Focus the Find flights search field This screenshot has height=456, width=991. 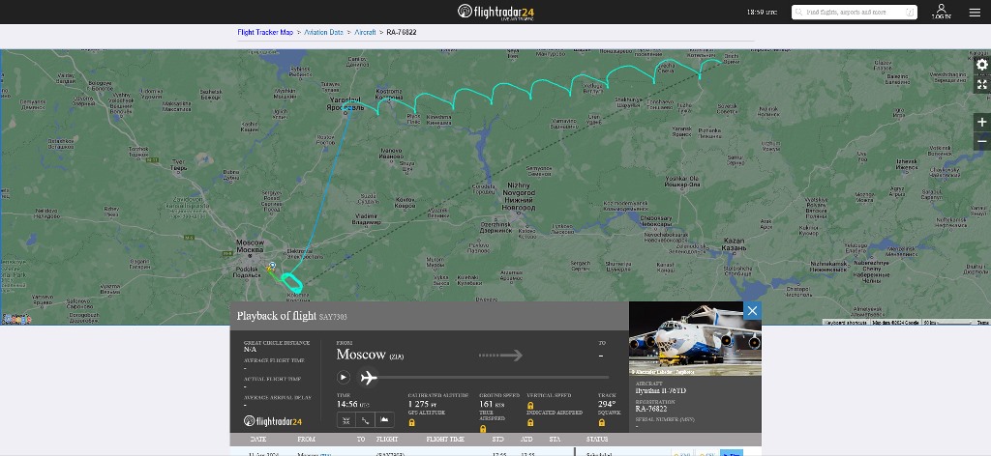(x=854, y=12)
